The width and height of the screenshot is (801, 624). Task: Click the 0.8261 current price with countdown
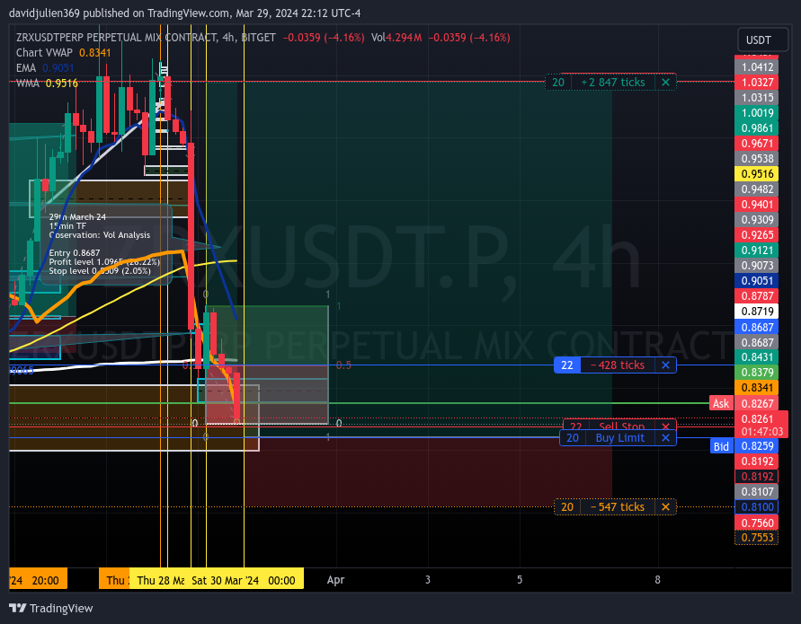(761, 425)
